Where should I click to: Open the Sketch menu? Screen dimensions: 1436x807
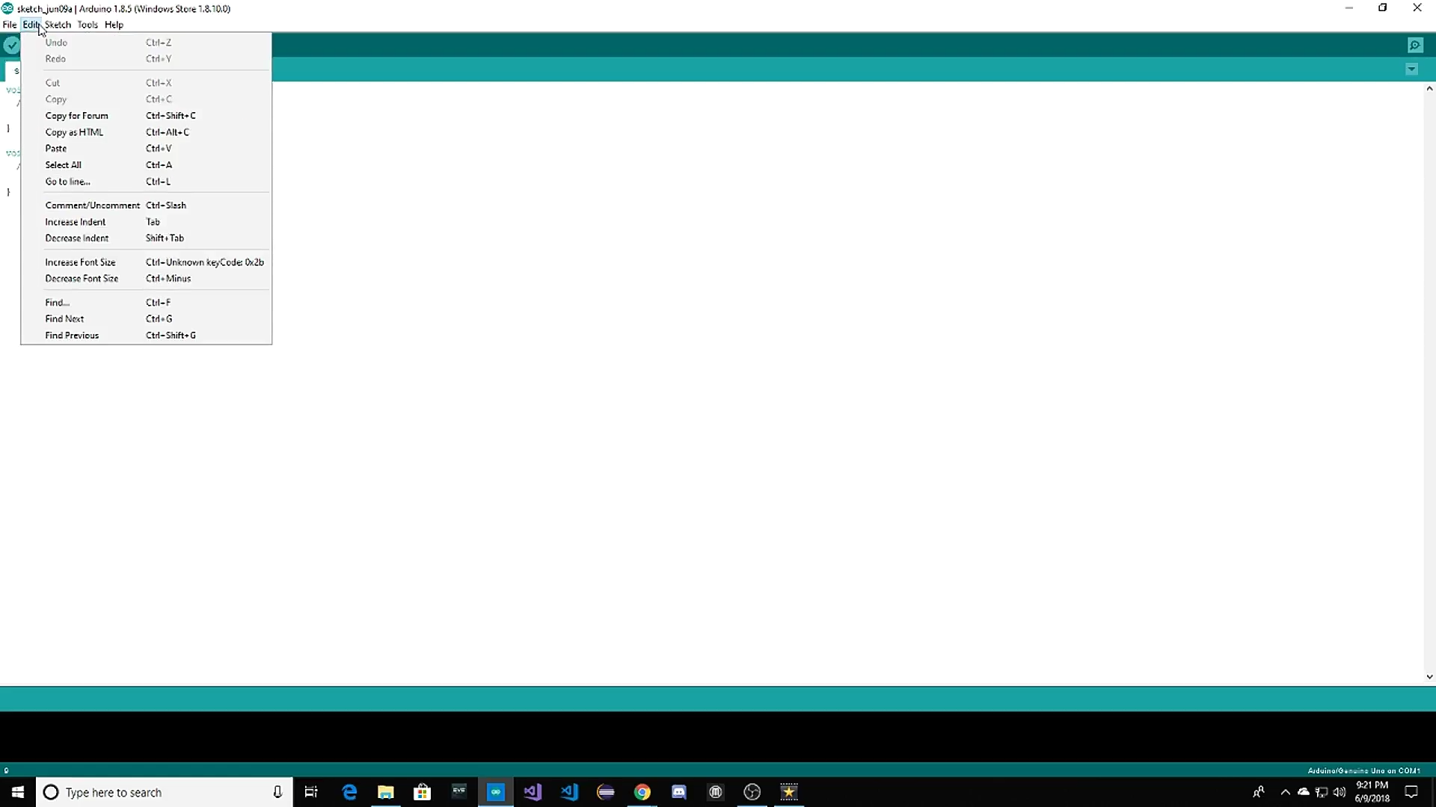(58, 25)
